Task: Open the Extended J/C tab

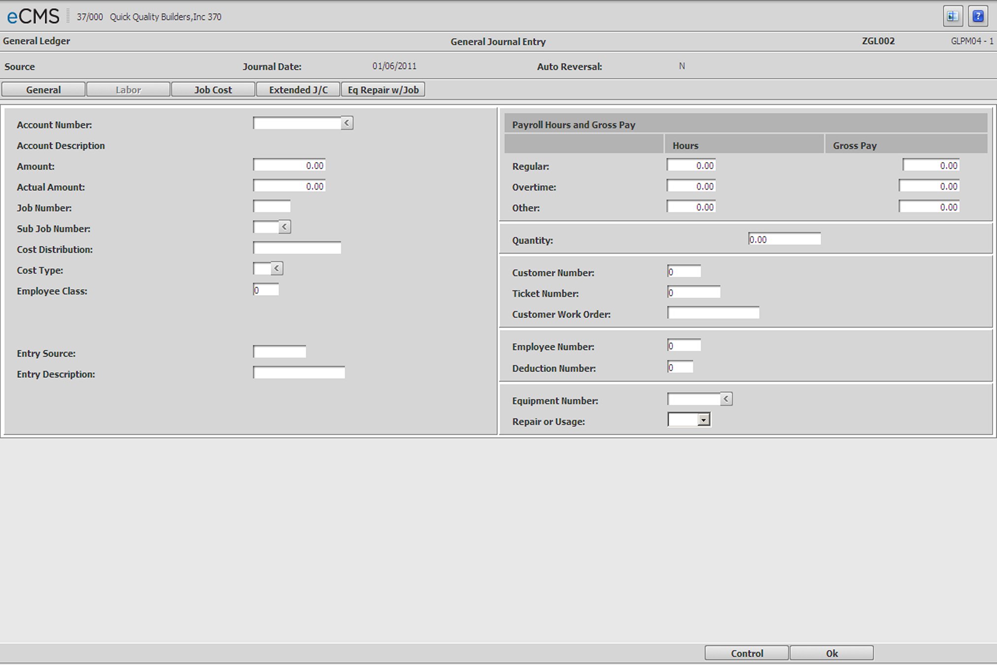Action: pos(298,90)
